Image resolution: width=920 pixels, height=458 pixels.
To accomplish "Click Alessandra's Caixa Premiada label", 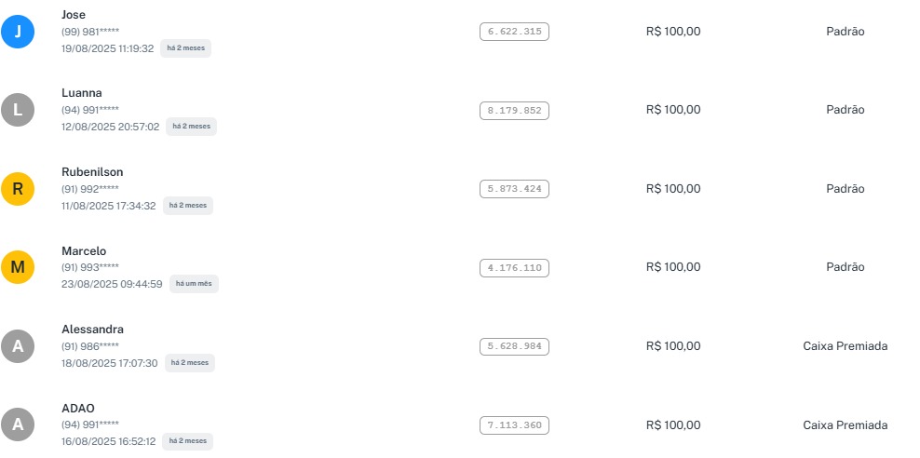I will point(845,346).
